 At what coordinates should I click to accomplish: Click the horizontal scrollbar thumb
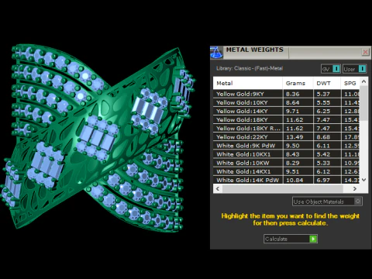coord(282,188)
